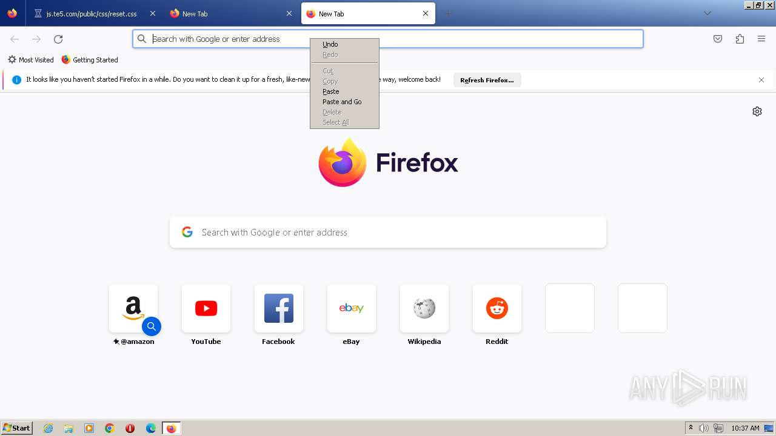Click the address bar magnifier icon
The height and width of the screenshot is (436, 776).
[x=142, y=39]
